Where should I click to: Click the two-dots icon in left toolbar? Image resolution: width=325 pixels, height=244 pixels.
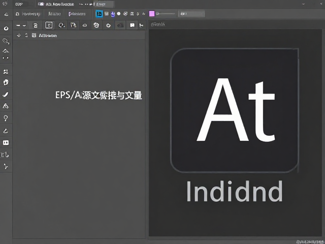[6, 58]
